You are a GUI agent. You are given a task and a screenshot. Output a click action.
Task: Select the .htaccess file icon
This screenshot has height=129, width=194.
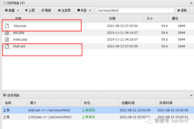(x=7, y=26)
